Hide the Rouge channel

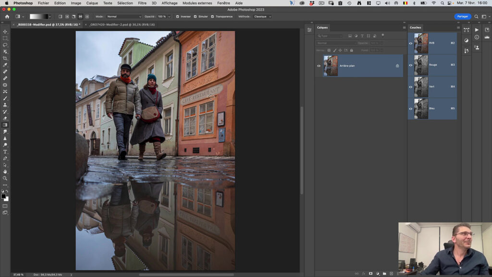[x=410, y=65]
